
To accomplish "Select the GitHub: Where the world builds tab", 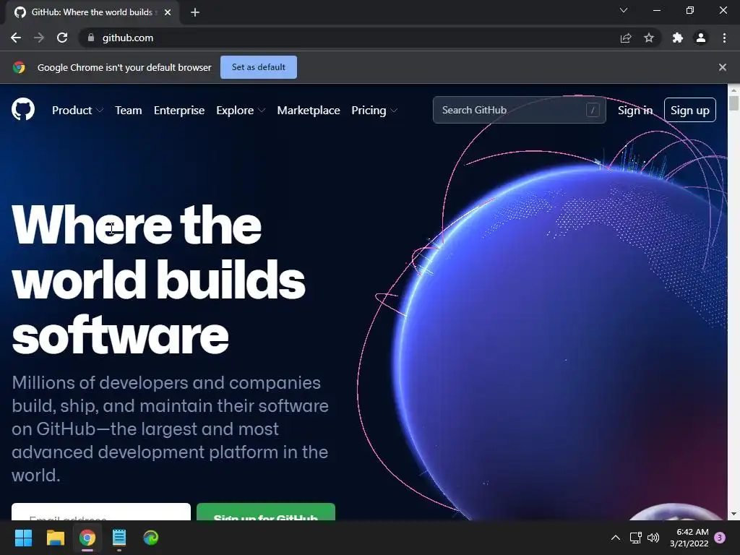I will [92, 12].
